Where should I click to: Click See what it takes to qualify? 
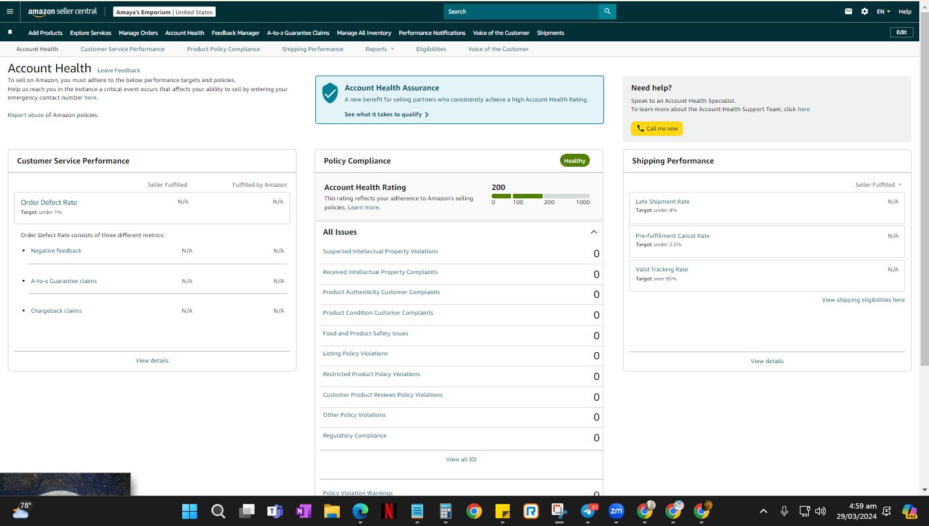tap(387, 114)
